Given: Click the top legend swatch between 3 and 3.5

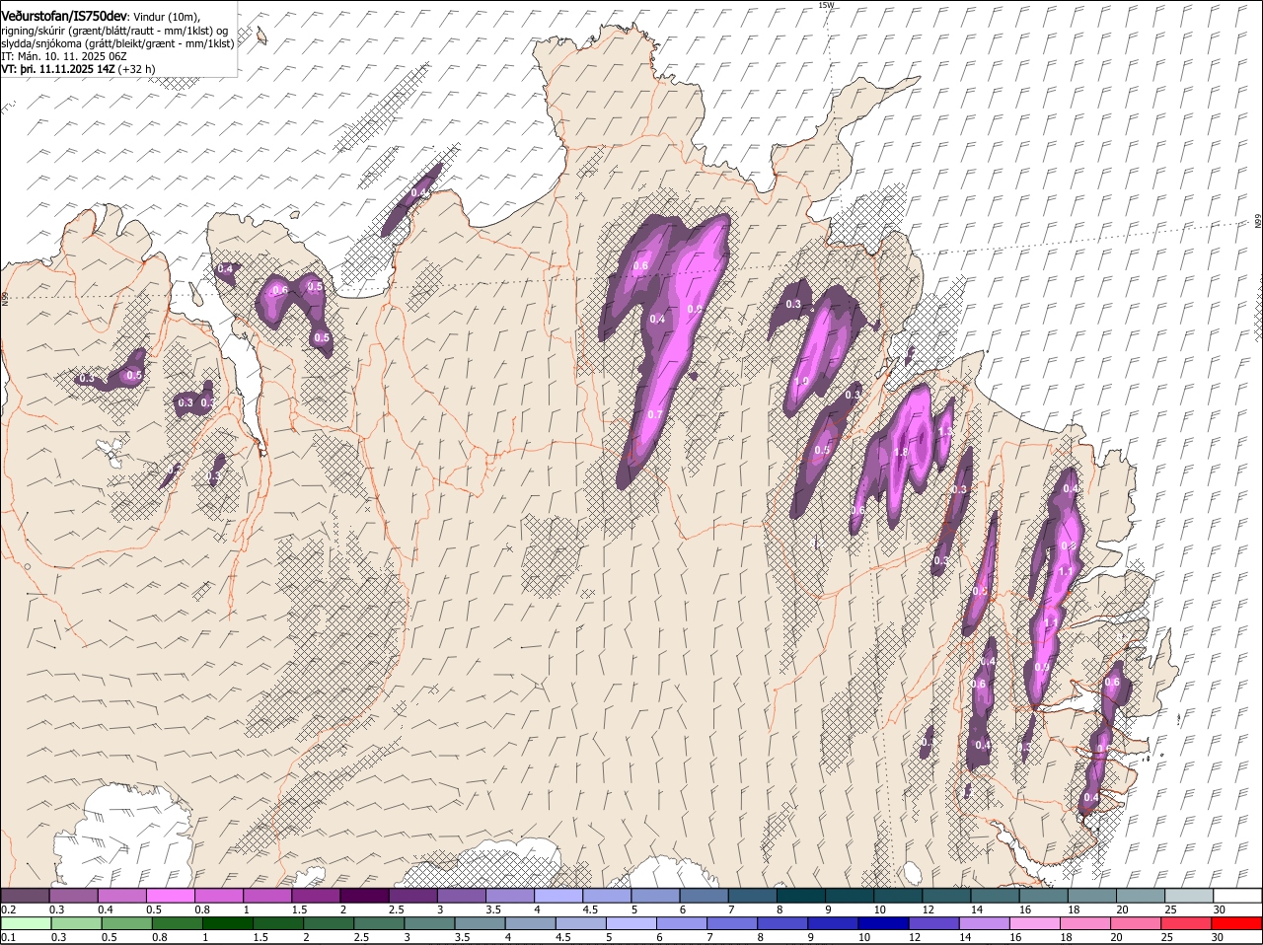Looking at the screenshot, I should coord(461,895).
